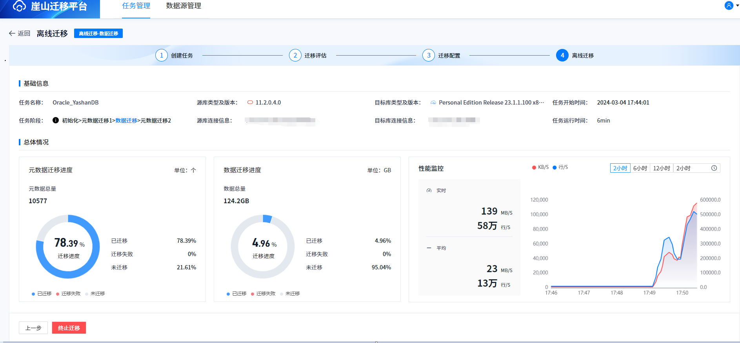Switch to the 任务管理 tab

136,6
